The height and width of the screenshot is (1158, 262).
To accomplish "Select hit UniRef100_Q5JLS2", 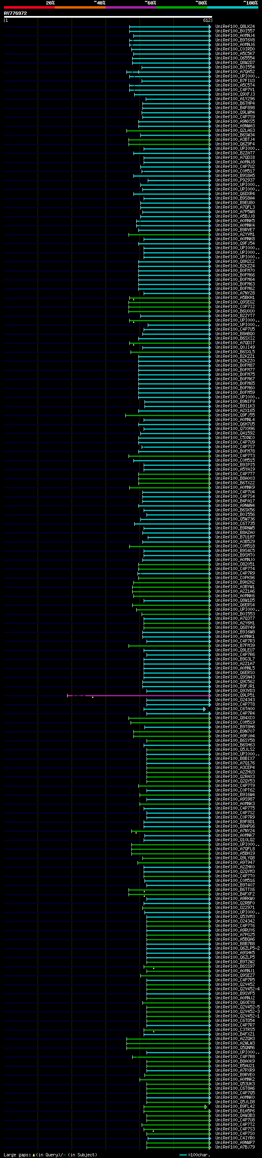I will pyautogui.click(x=235, y=749).
